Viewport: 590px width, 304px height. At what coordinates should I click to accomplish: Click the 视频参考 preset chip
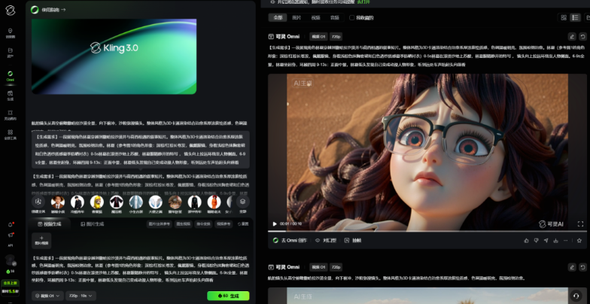tap(224, 224)
